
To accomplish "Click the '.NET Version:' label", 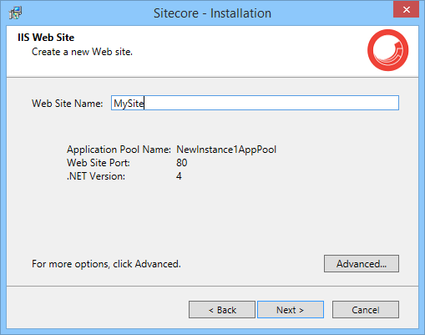I will pos(96,176).
